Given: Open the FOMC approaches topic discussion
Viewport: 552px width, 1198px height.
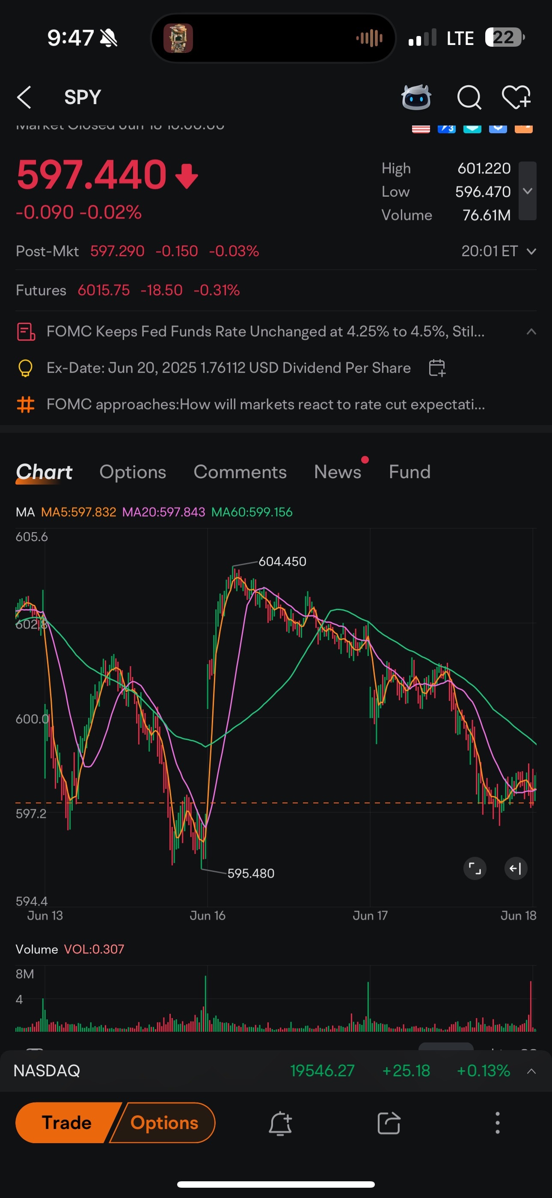Looking at the screenshot, I should [265, 404].
